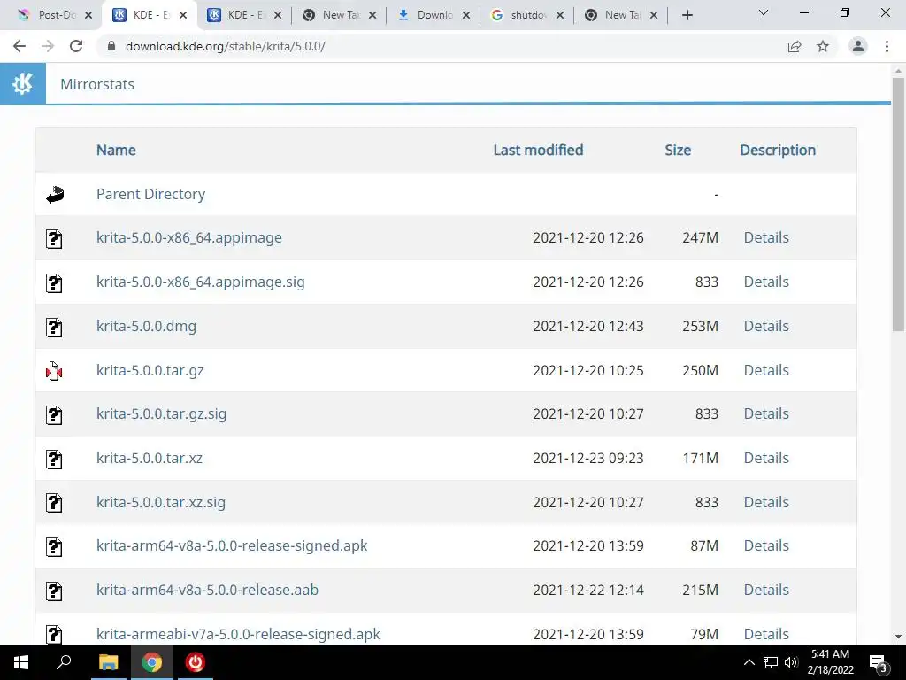Open the notification center icon
Screen dimensions: 906x680
click(x=879, y=662)
